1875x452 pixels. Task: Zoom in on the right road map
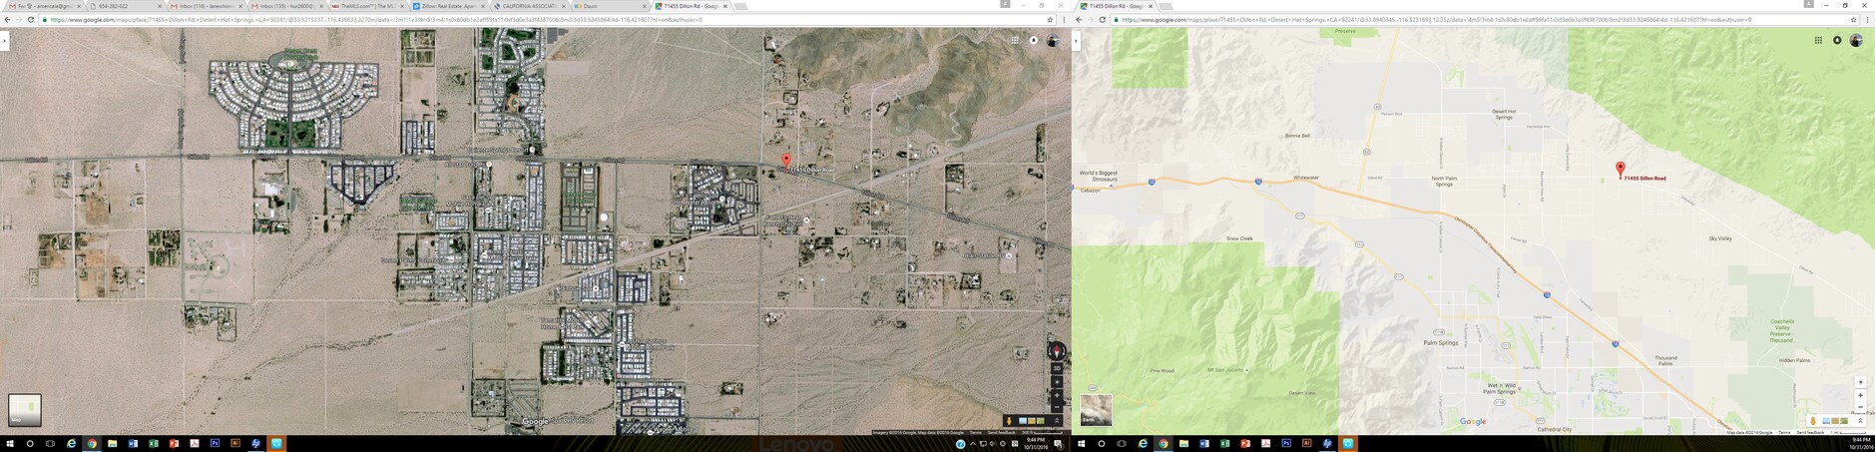(1860, 396)
